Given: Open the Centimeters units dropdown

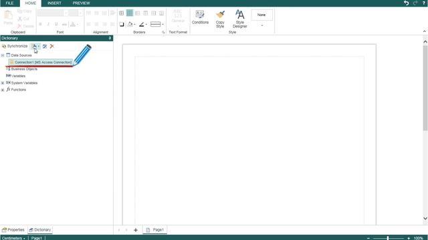Looking at the screenshot, I should pyautogui.click(x=13, y=238).
